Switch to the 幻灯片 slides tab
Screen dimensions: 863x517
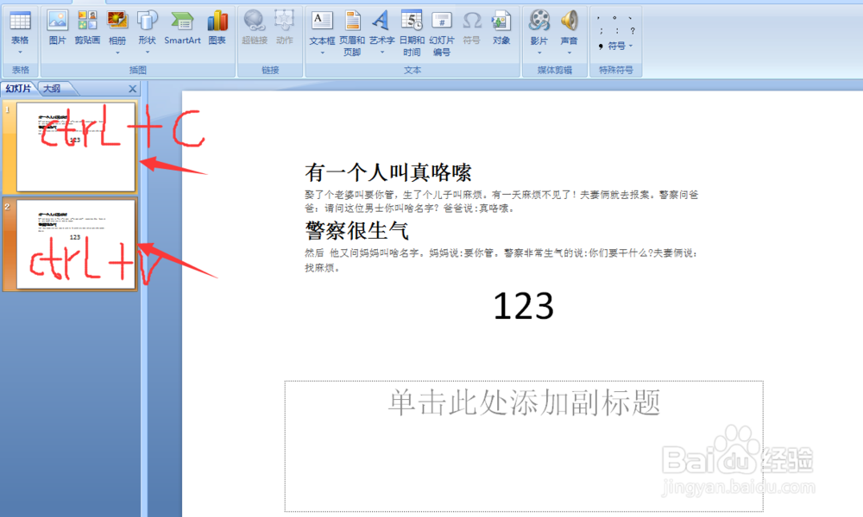pyautogui.click(x=18, y=89)
